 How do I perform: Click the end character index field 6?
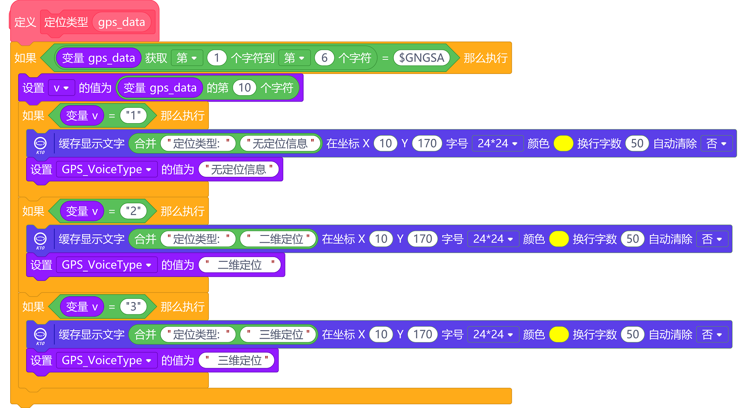click(325, 58)
